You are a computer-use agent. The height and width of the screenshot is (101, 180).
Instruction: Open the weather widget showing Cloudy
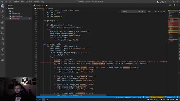(152, 100)
